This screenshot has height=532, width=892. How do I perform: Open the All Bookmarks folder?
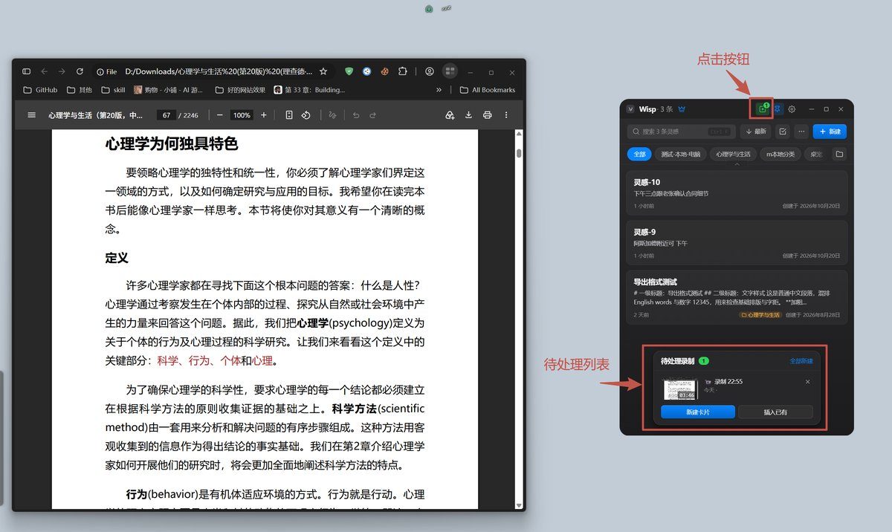coord(488,90)
